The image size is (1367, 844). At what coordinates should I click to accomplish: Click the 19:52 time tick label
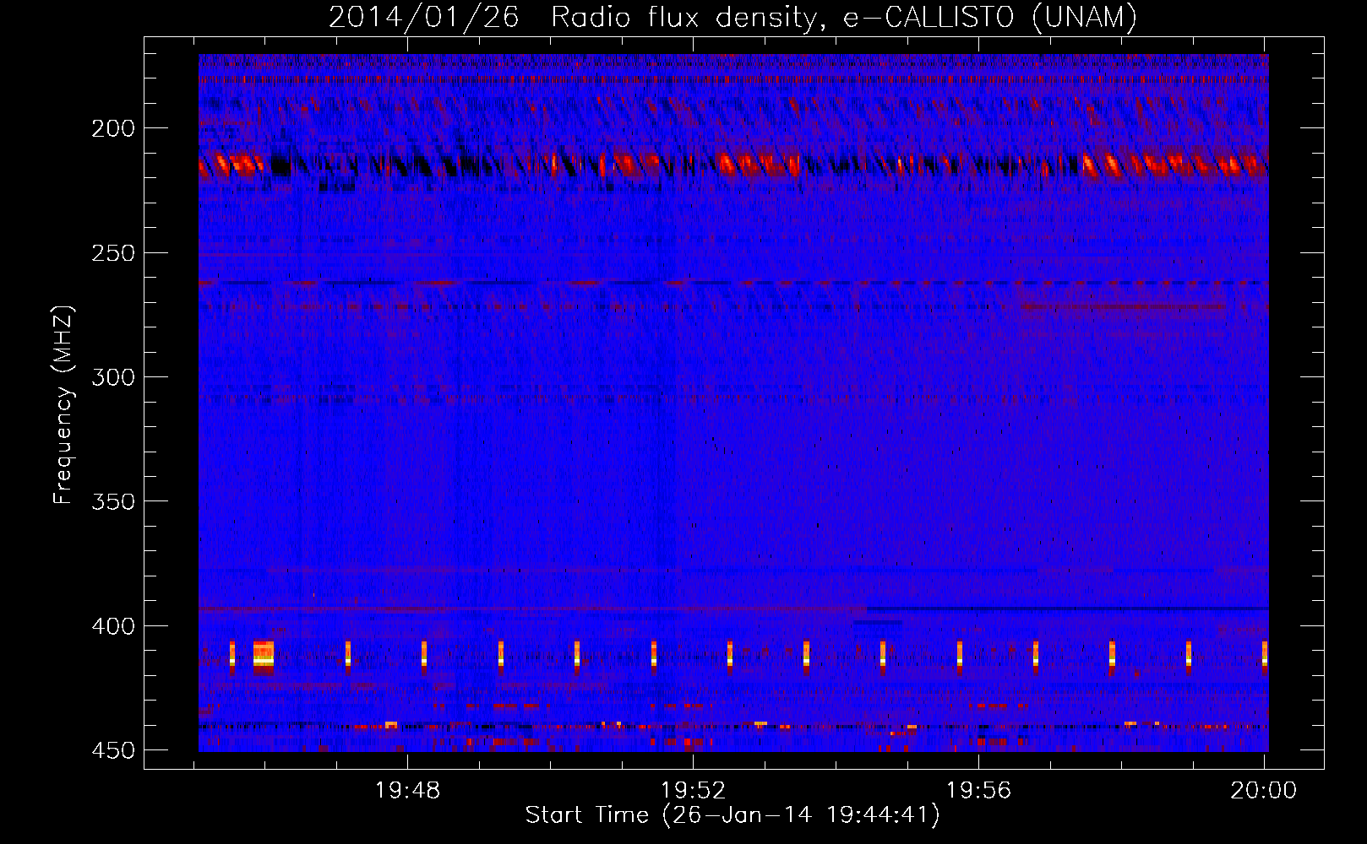(694, 791)
